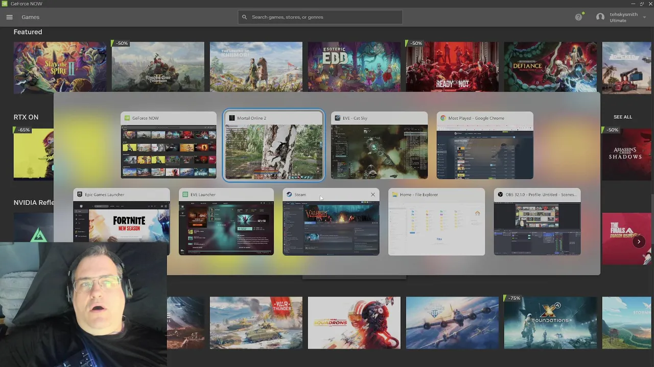Click the Mortal Online 2 app icon
The image size is (654, 367).
[x=231, y=118]
